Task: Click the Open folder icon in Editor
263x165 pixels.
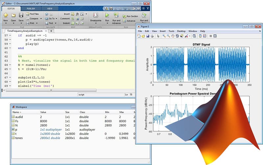Action: [x=13, y=15]
